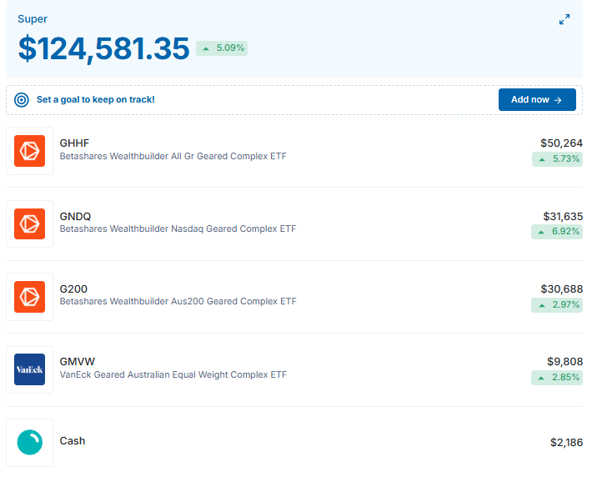Click the GNDQ Betashares logo icon
The height and width of the screenshot is (482, 597).
[x=29, y=223]
